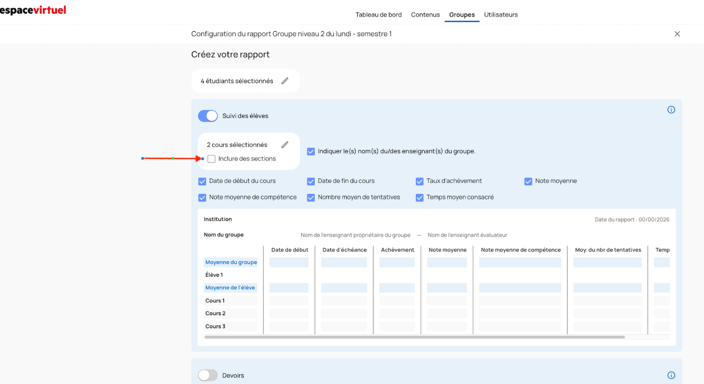Check the Inclure des sections box
Screen dimensions: 704x384
212,159
